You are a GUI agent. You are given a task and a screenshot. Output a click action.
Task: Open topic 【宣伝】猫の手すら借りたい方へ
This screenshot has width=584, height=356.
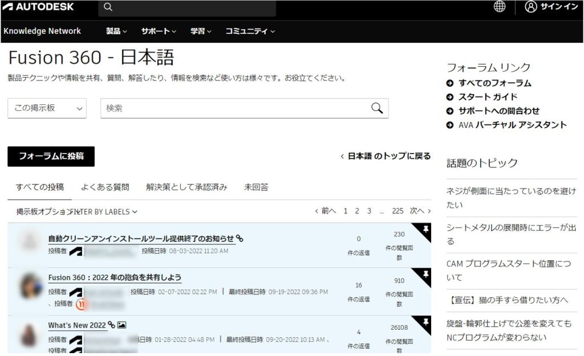[x=508, y=300]
